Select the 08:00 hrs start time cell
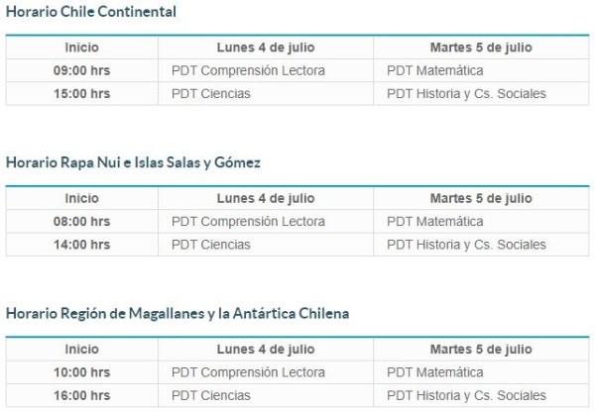 pos(81,221)
